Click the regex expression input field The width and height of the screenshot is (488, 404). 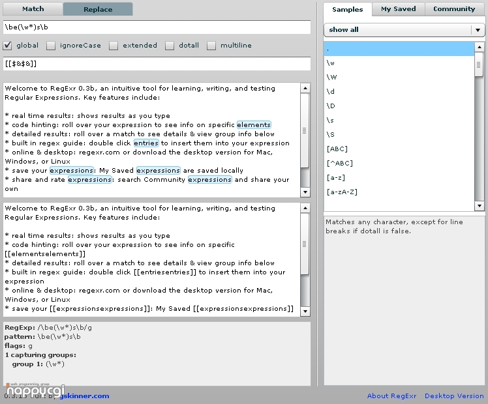click(157, 27)
